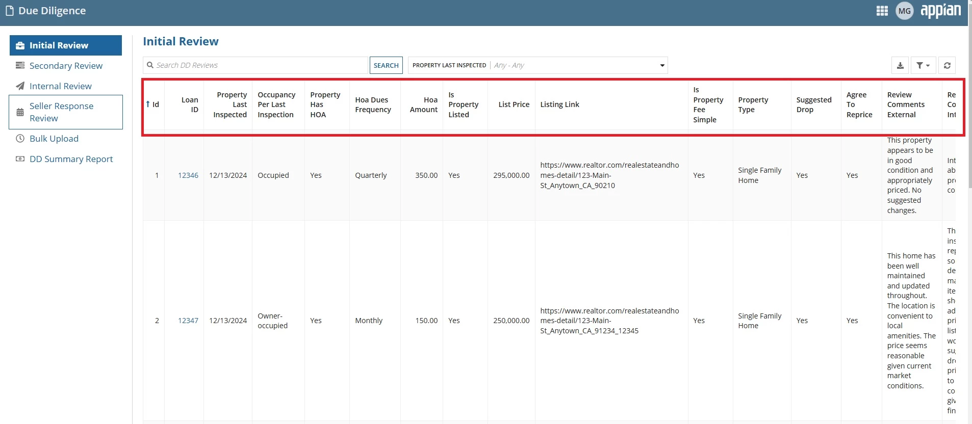Open Seller Response Review tab
The width and height of the screenshot is (972, 424).
pos(66,112)
